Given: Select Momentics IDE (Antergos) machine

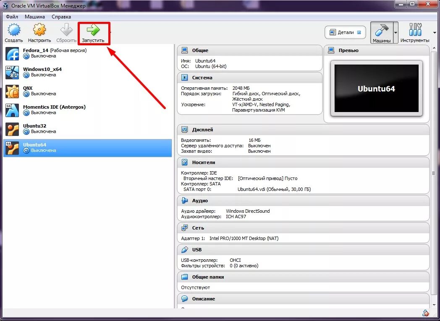Looking at the screenshot, I should tap(88, 110).
